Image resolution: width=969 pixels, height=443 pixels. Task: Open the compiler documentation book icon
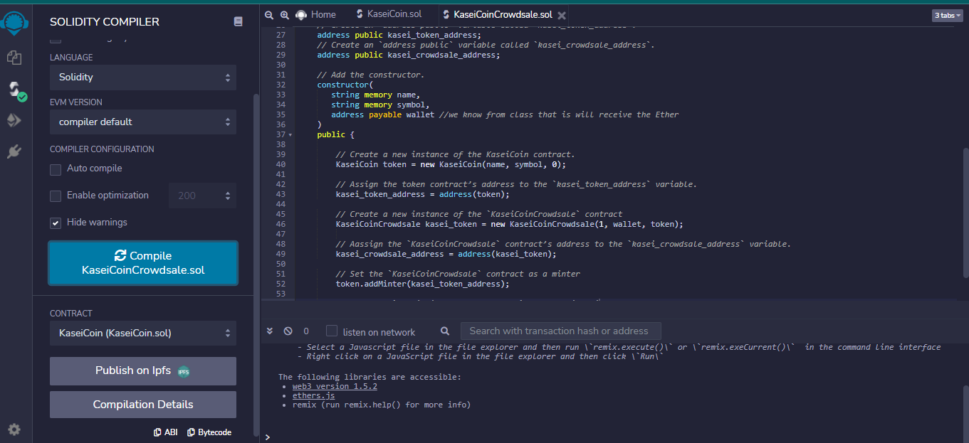(238, 22)
